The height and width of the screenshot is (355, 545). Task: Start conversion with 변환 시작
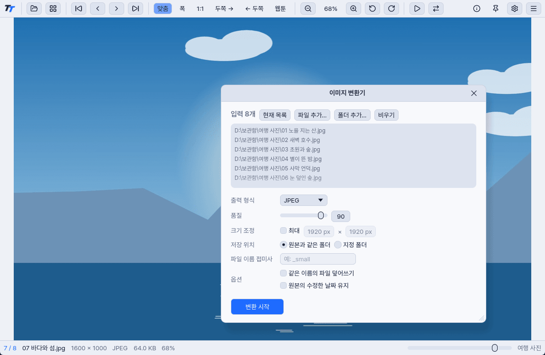(x=257, y=307)
